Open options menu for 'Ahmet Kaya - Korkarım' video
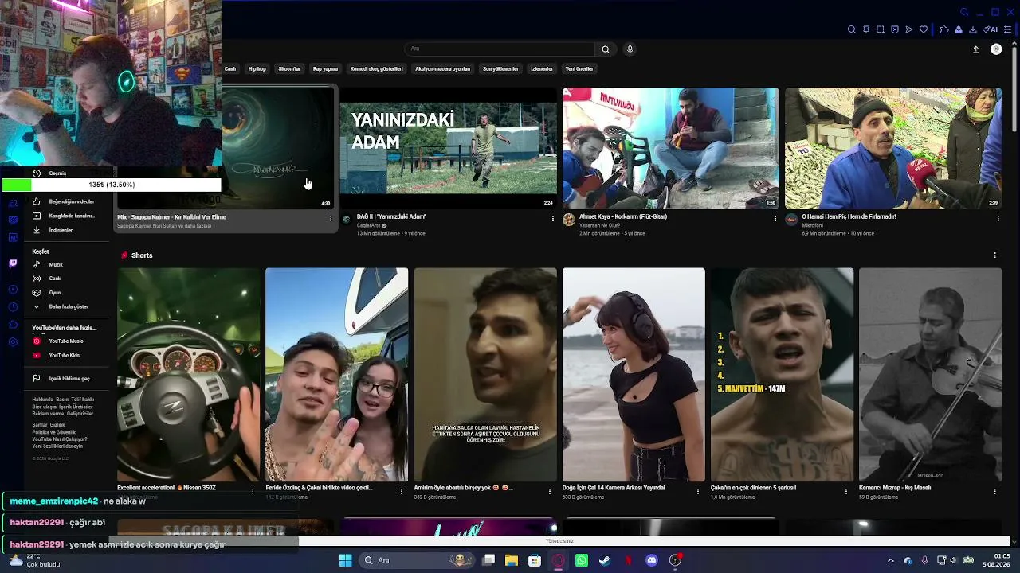1020x573 pixels. click(x=775, y=218)
